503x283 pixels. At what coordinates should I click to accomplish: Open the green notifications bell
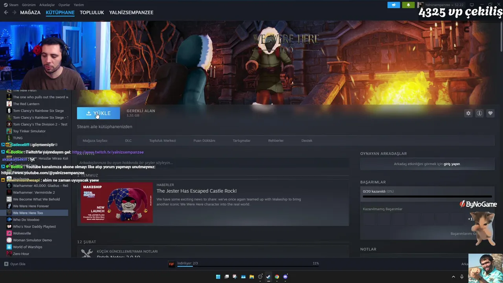pyautogui.click(x=408, y=5)
